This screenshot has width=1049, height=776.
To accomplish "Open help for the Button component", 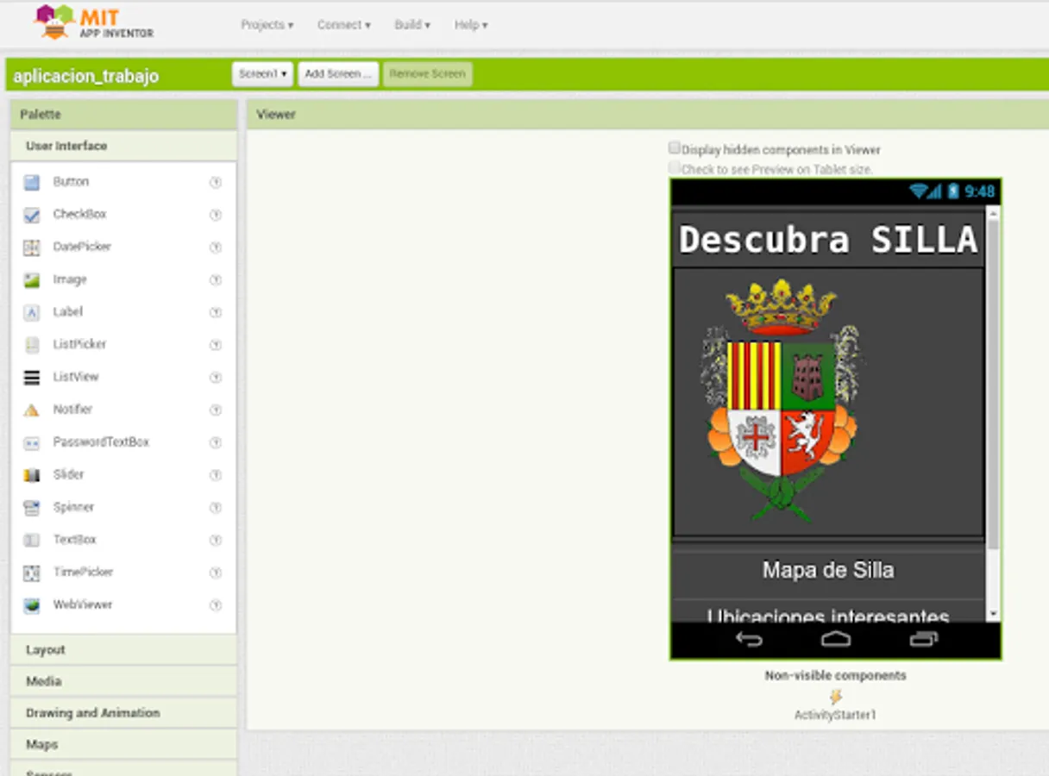I will click(216, 182).
